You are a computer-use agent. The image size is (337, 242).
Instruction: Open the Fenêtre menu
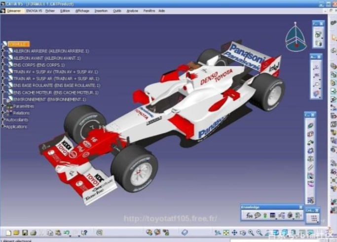(x=149, y=11)
